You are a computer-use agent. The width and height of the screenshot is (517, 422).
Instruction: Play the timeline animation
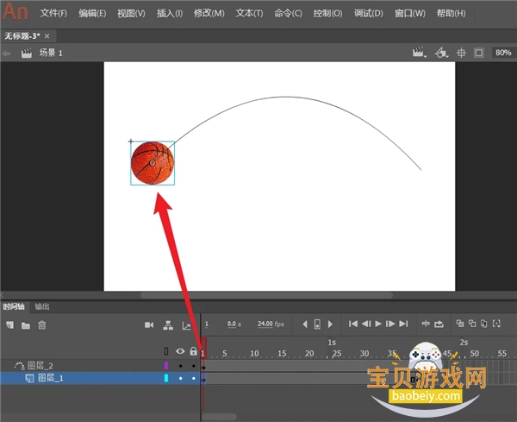coord(378,324)
